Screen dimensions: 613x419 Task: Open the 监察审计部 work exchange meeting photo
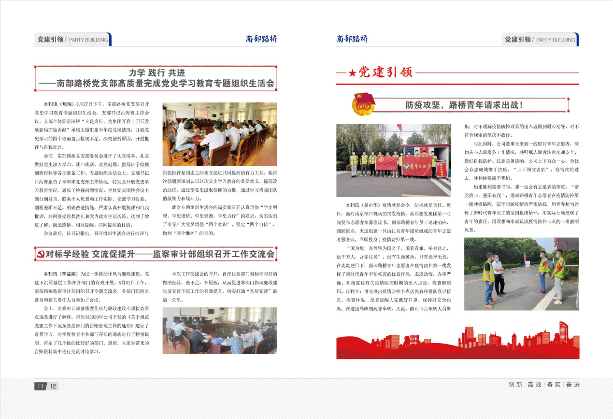[x=220, y=331]
